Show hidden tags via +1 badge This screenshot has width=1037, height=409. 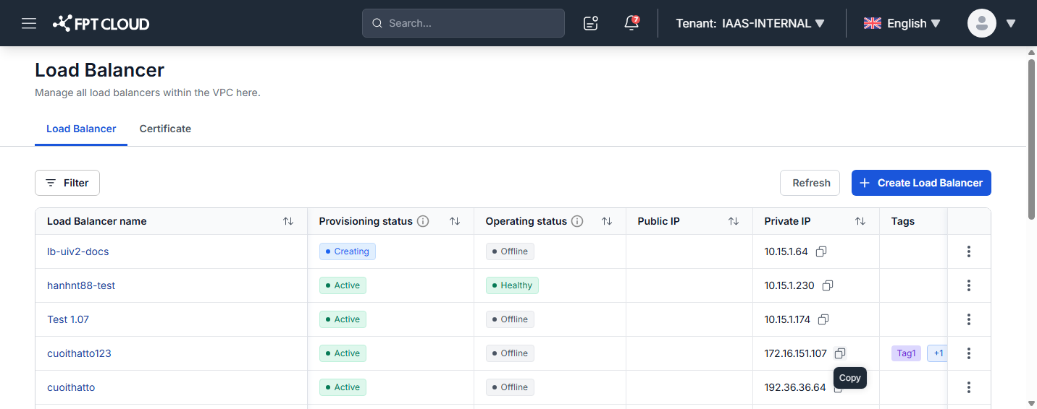click(938, 353)
